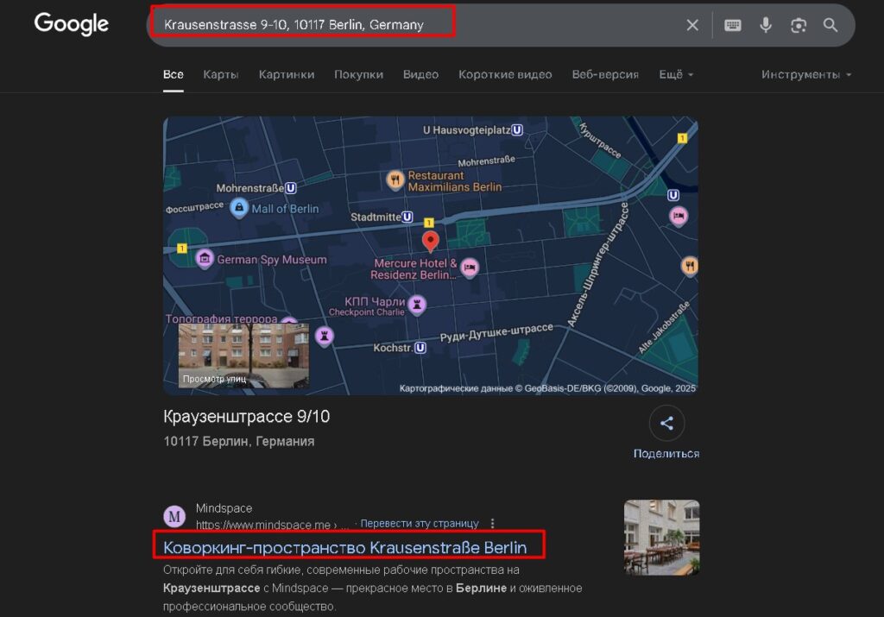Screen dimensions: 884x617
Task: Click the Mohrenstraße U-Bahn station icon
Action: click(290, 188)
